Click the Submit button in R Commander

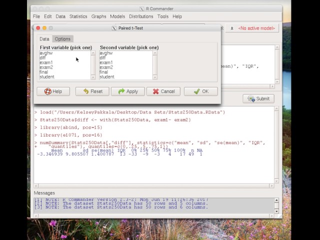pos(258,98)
